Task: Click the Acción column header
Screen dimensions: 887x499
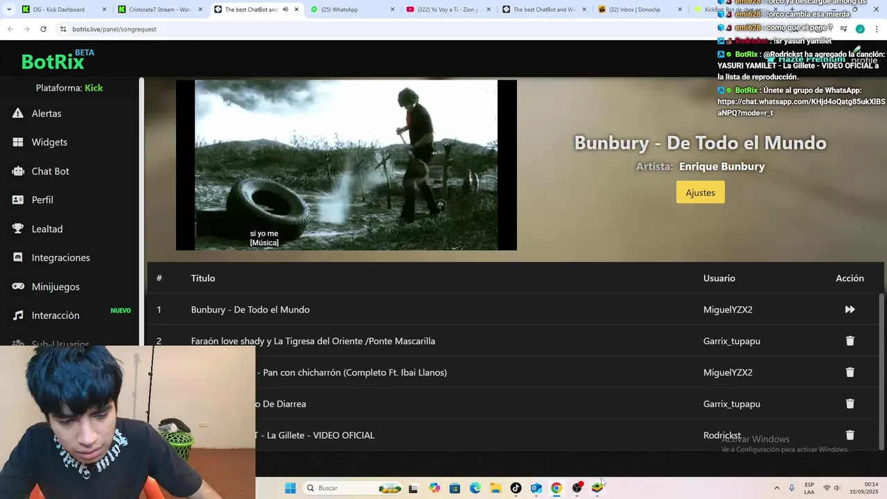Action: point(850,278)
